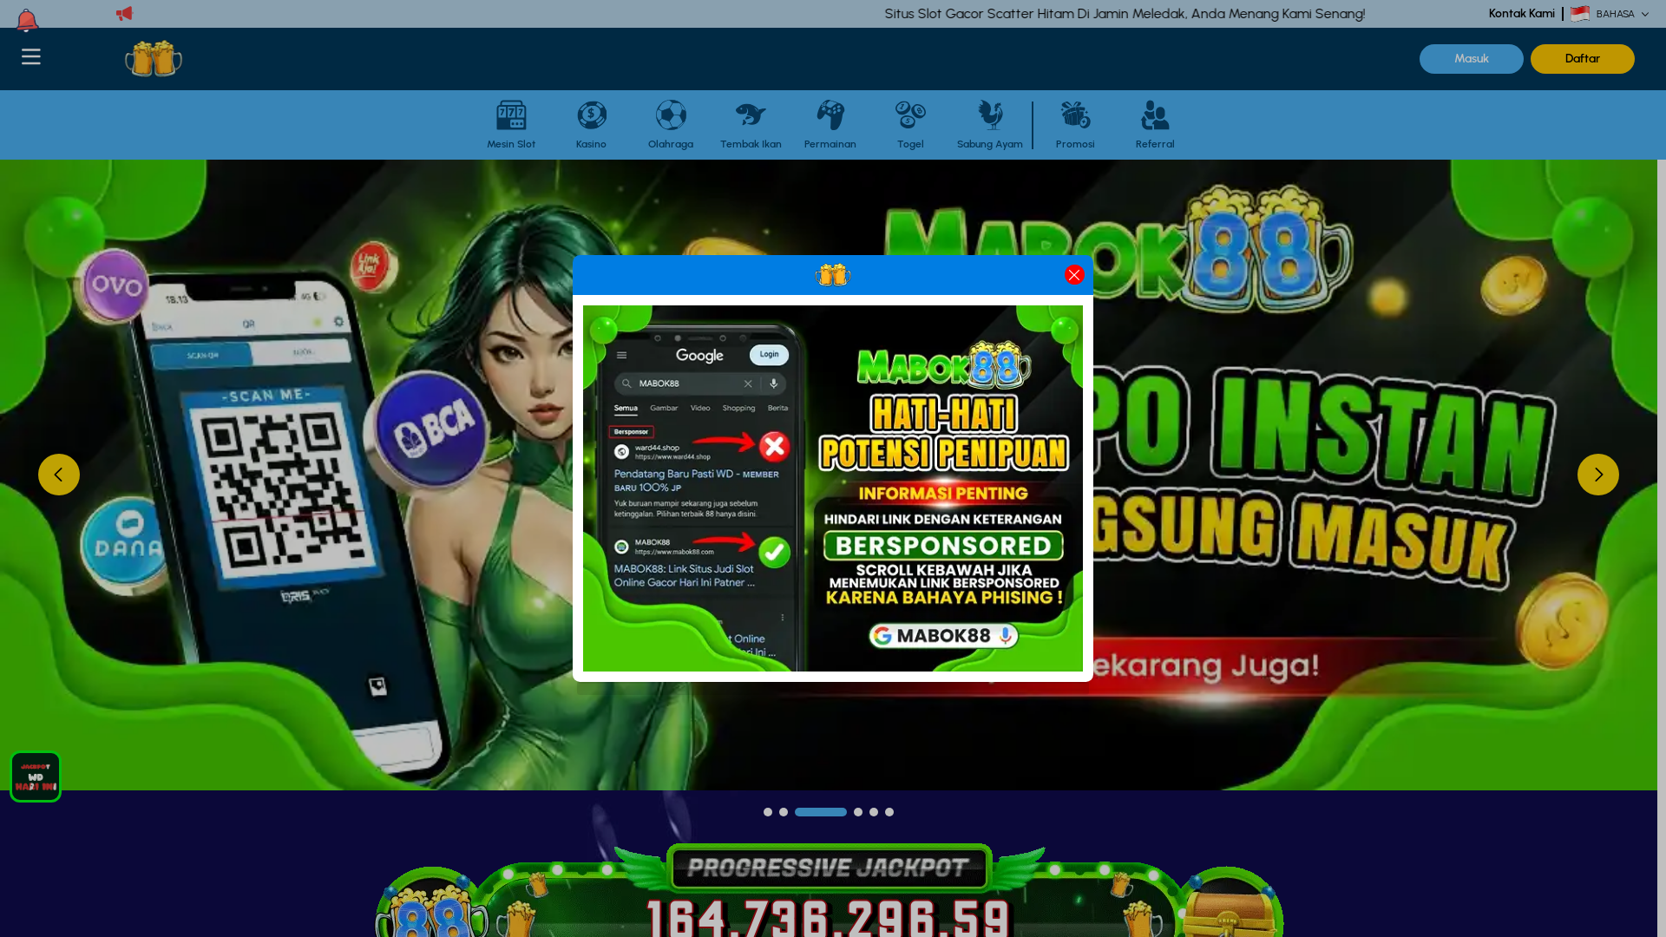Select the first carousel dot

point(768,812)
